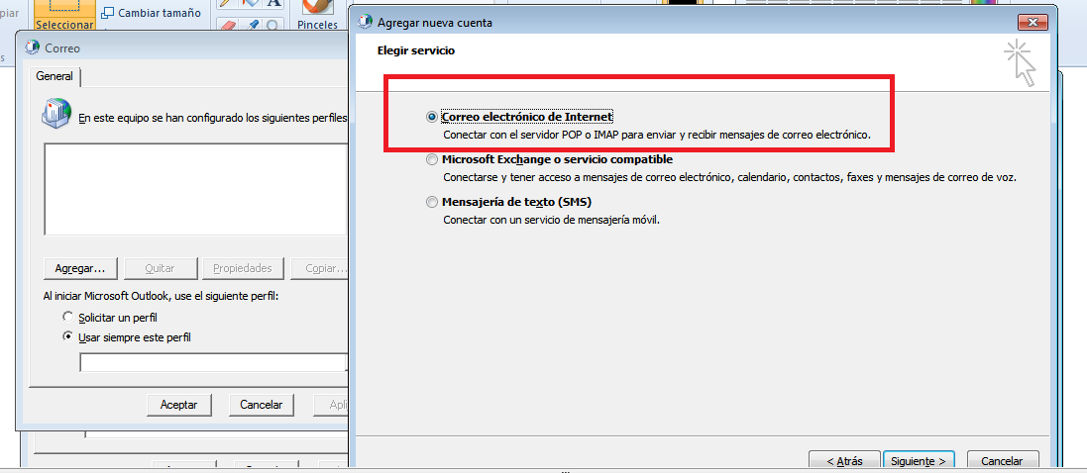
Task: Click Cancelar in the Correo window
Action: 261,405
